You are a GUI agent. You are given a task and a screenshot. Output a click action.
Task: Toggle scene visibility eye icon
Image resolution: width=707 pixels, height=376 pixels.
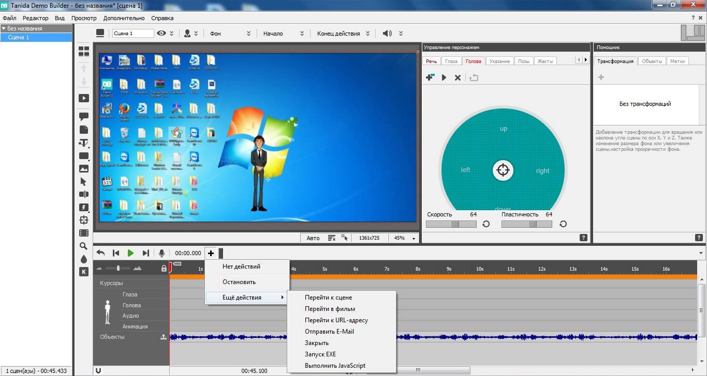point(161,33)
